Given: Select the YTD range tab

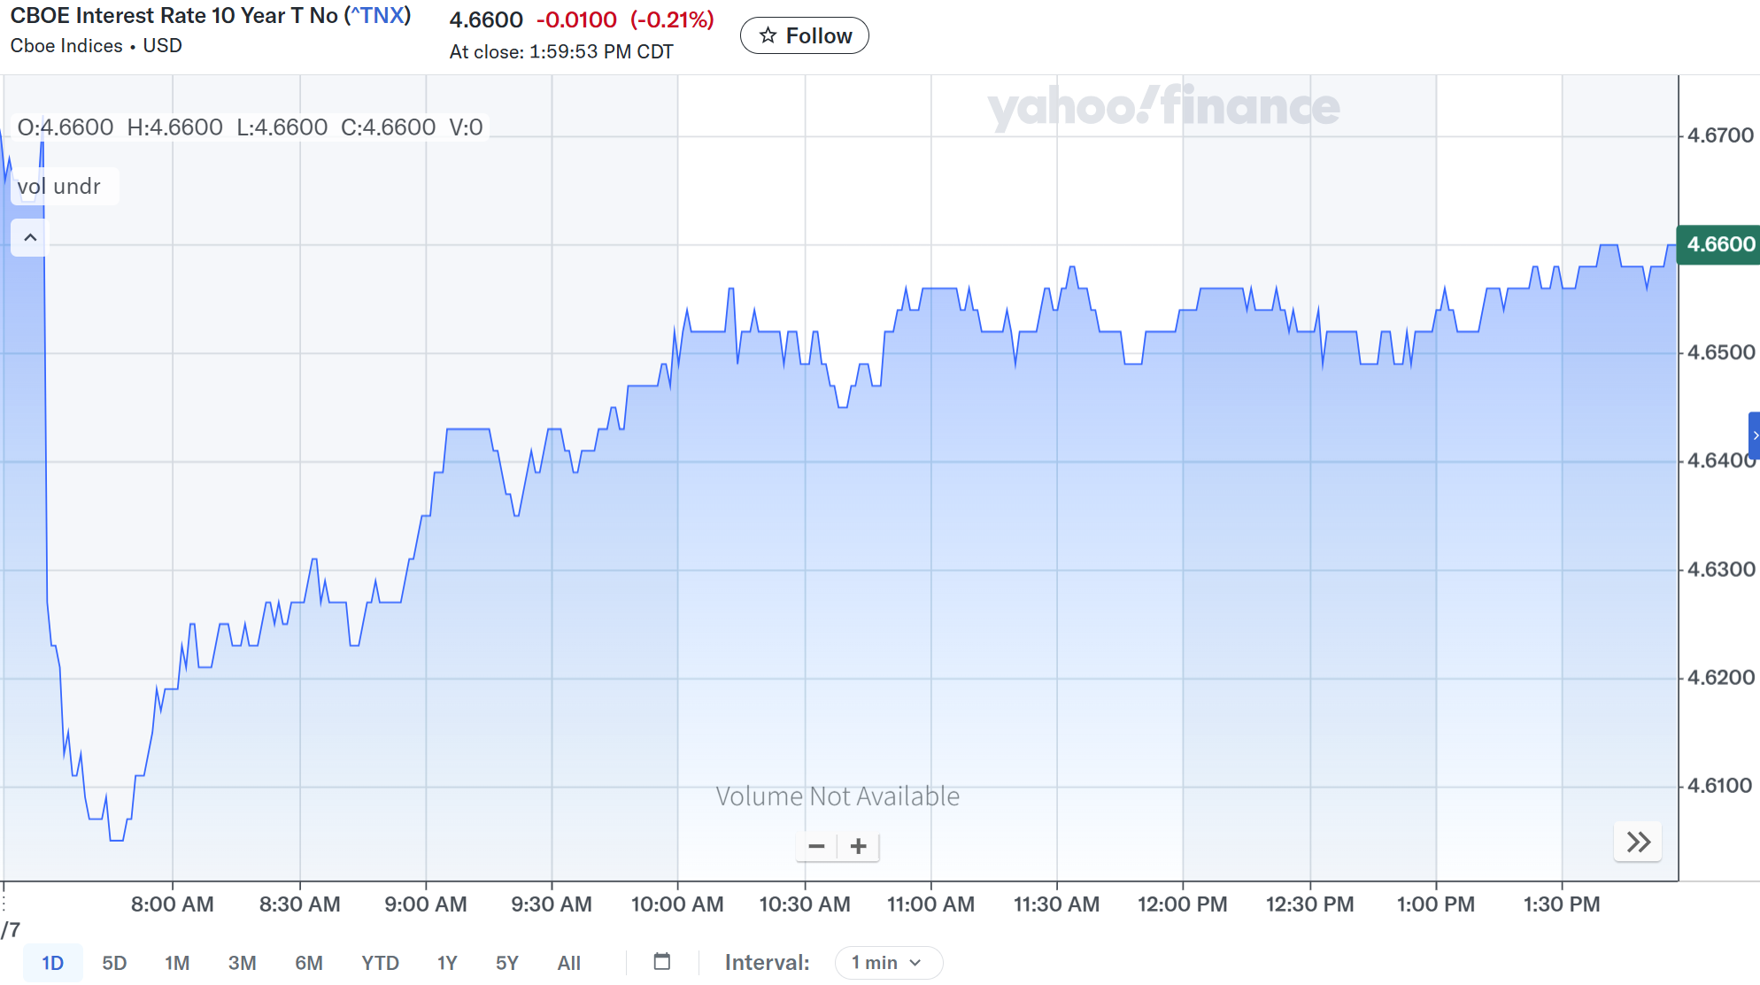Looking at the screenshot, I should point(380,963).
